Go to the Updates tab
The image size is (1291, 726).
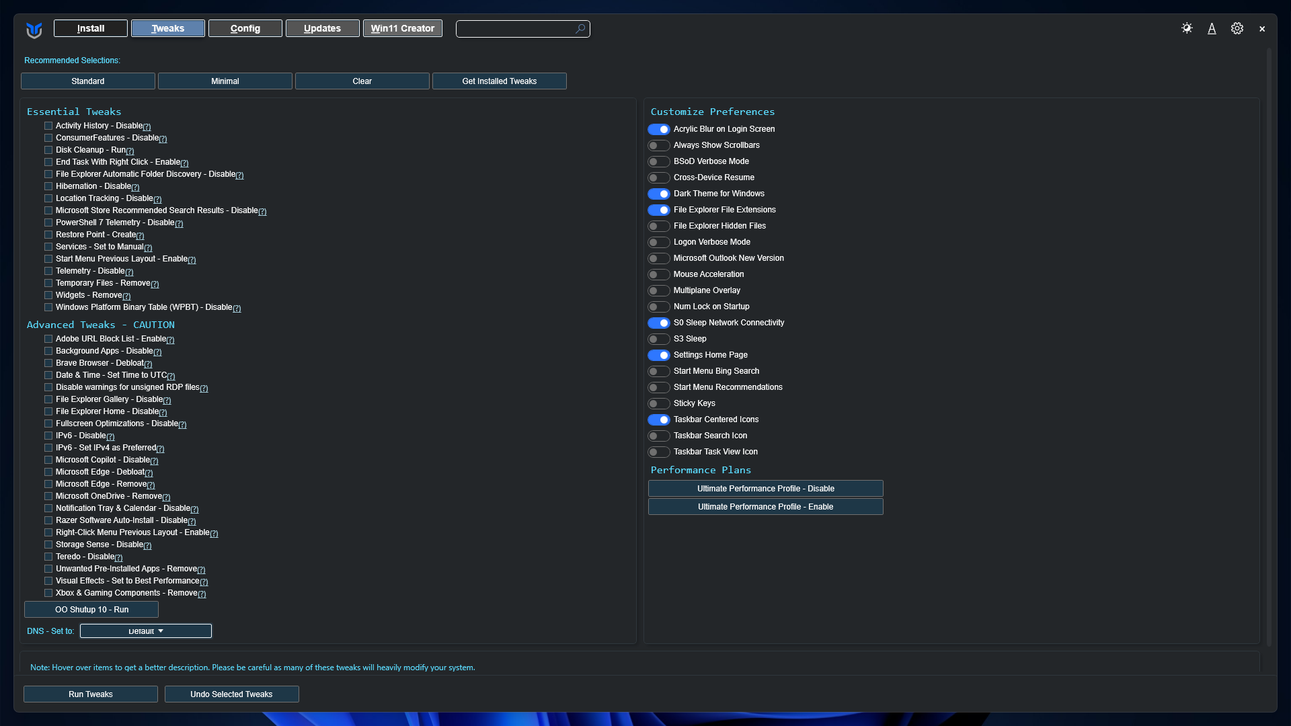(323, 28)
